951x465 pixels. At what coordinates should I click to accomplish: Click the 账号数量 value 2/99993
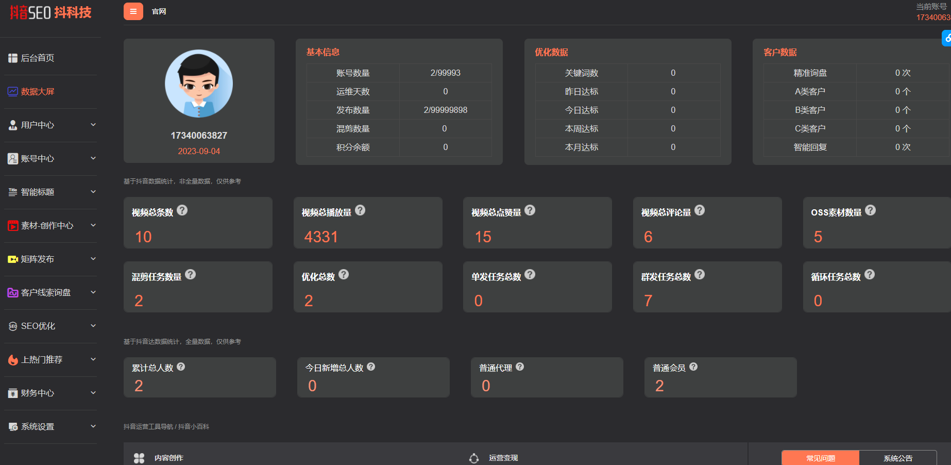446,73
